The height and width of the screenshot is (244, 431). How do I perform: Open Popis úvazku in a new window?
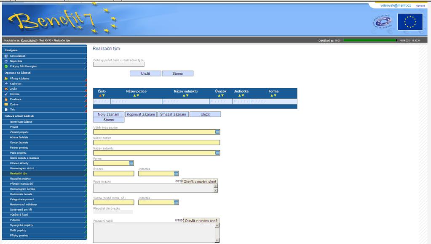(x=200, y=181)
